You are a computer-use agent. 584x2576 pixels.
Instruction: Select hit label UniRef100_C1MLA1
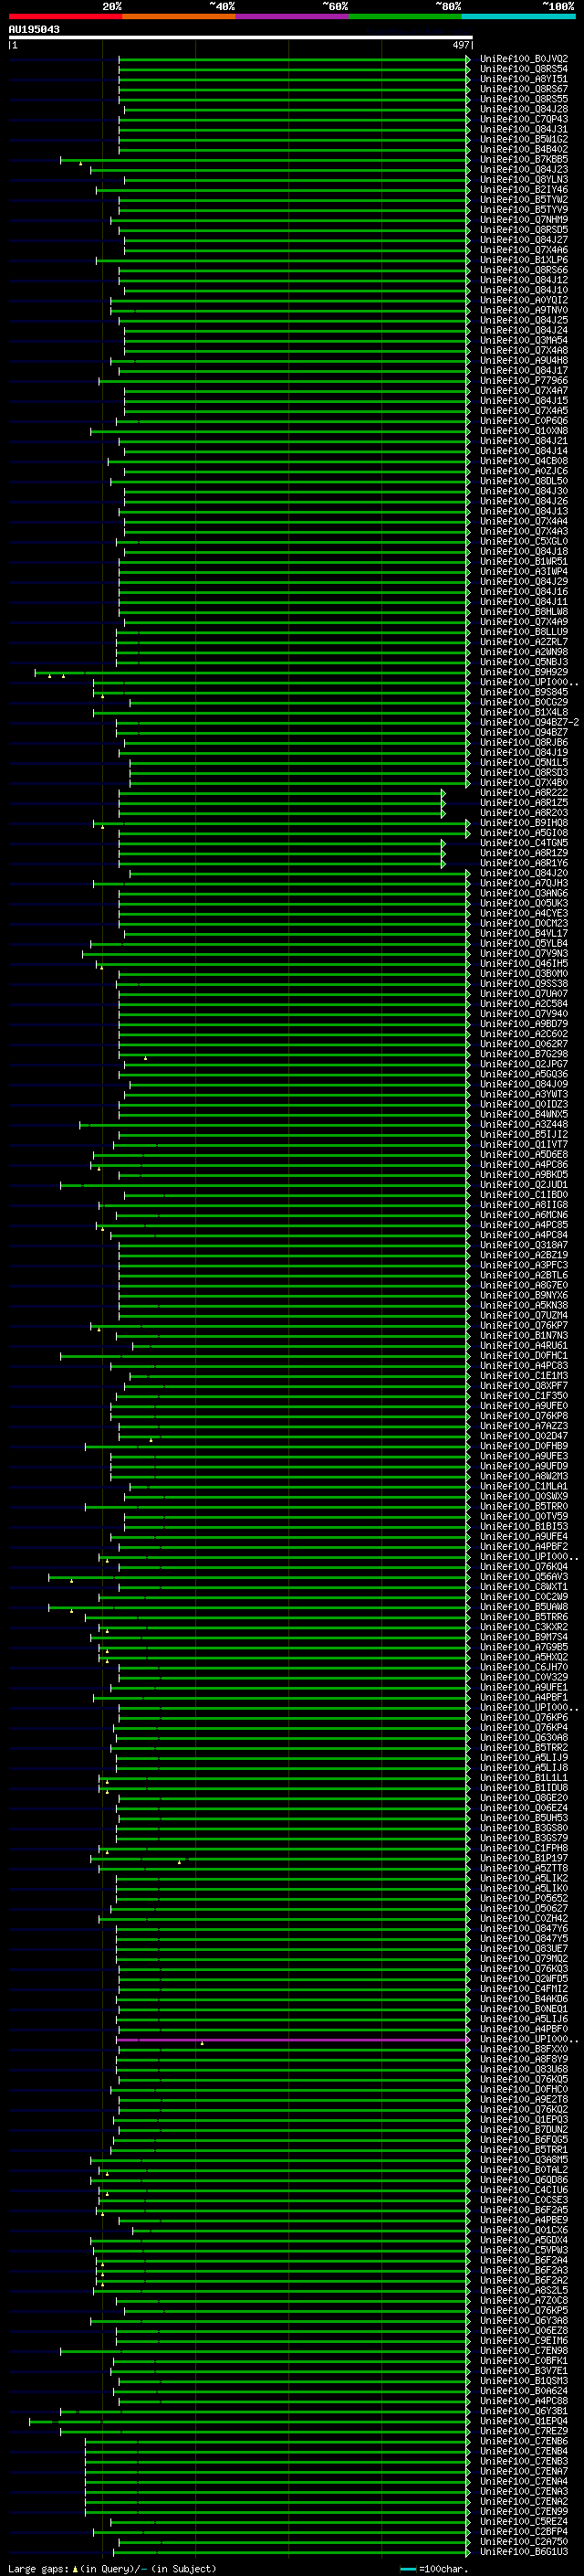point(524,1486)
